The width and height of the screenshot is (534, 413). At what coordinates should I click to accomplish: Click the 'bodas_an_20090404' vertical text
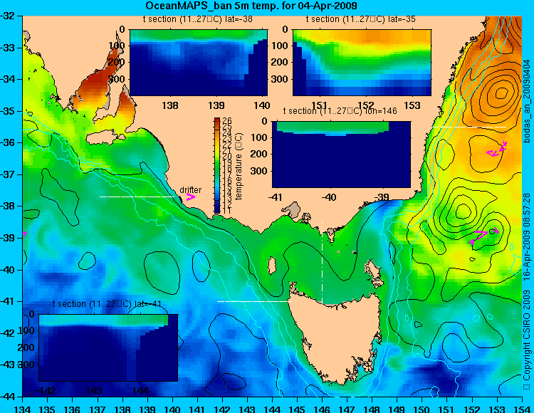point(527,101)
